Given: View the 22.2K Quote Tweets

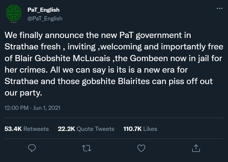Looking at the screenshot, I should 86,129.
